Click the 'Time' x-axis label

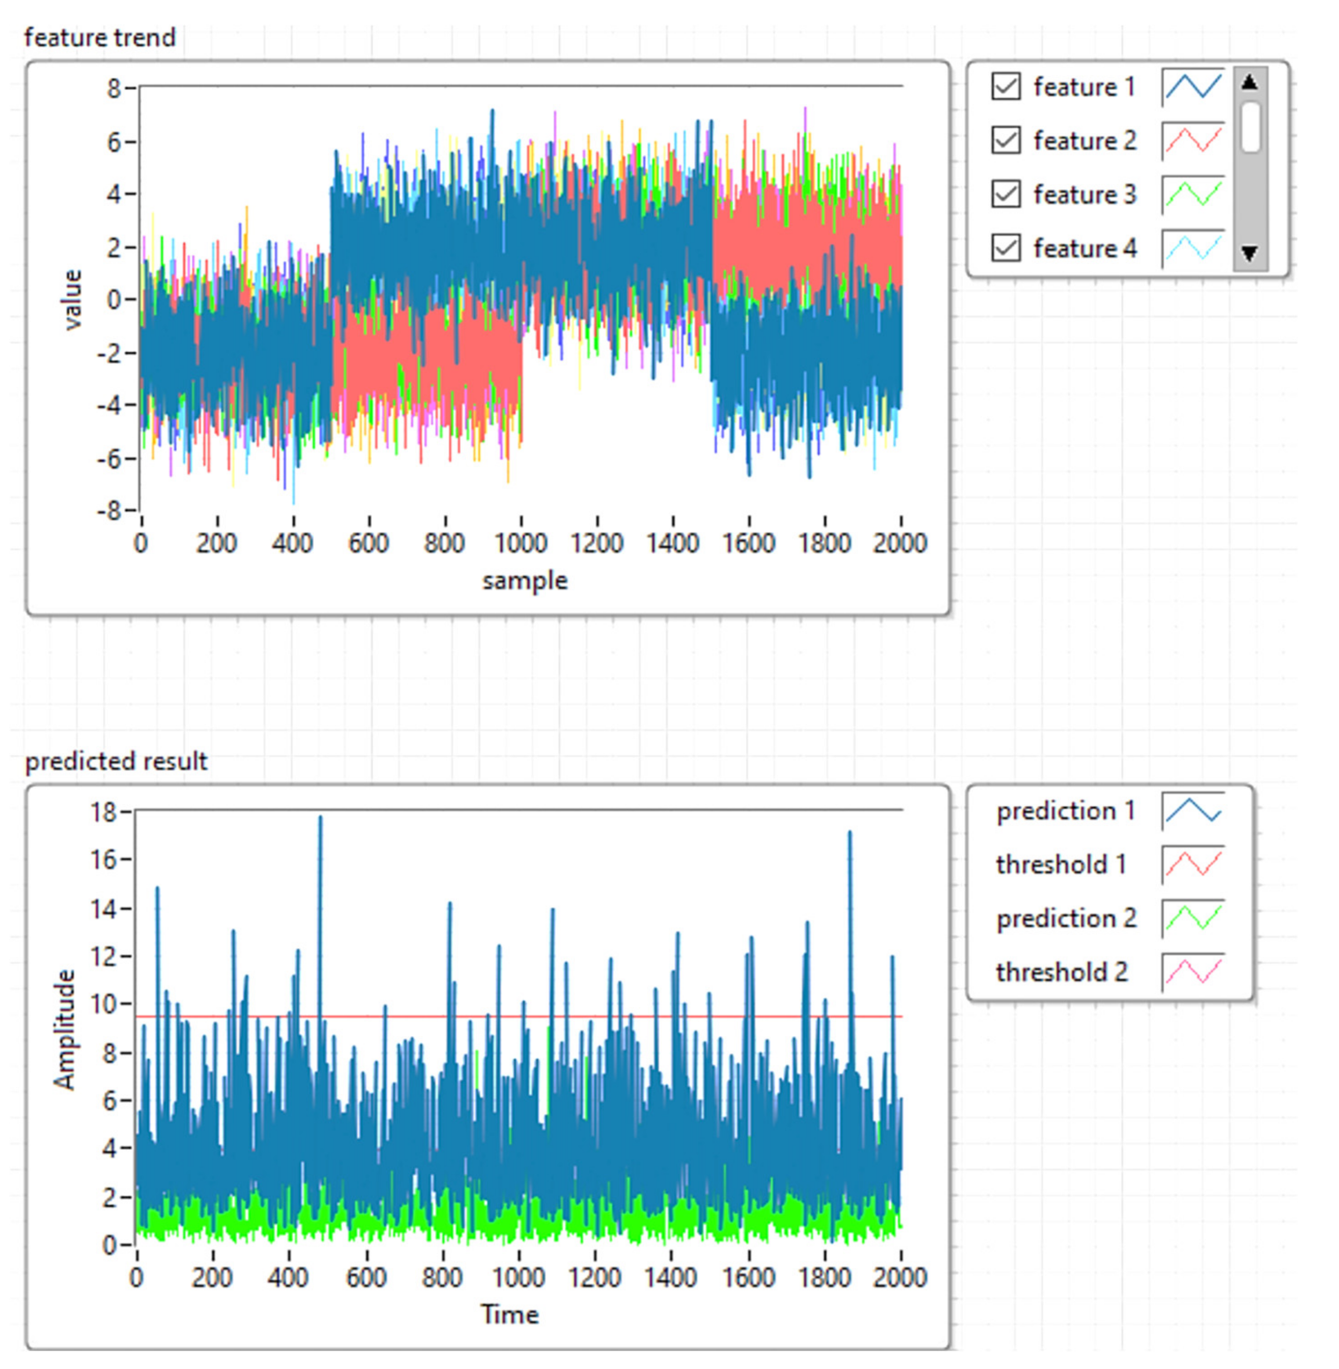click(509, 1314)
